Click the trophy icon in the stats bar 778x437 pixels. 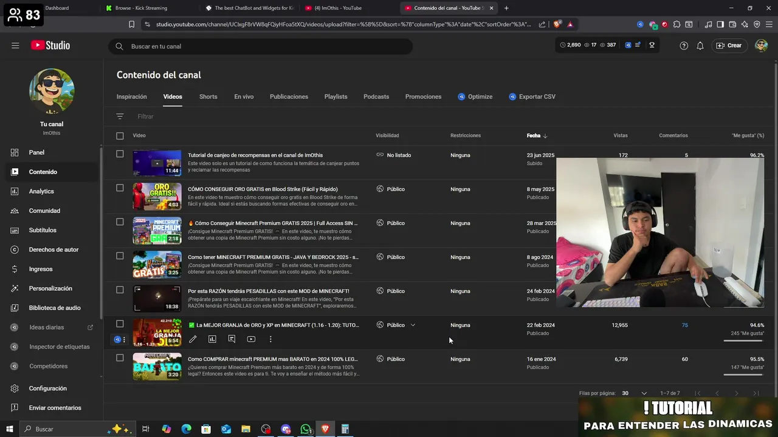[x=652, y=45]
